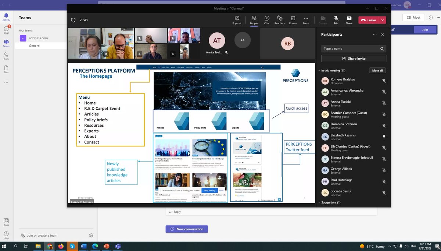The image size is (441, 251).
Task: Mute toggle for George Ailiotis
Action: tap(384, 170)
